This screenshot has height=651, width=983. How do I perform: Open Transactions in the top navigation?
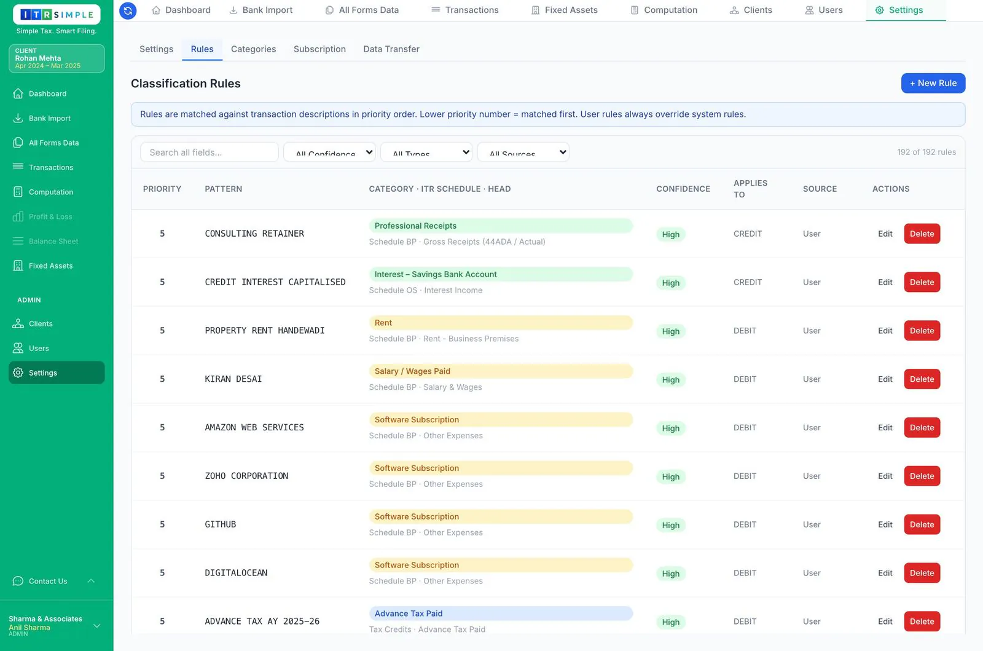(x=465, y=10)
